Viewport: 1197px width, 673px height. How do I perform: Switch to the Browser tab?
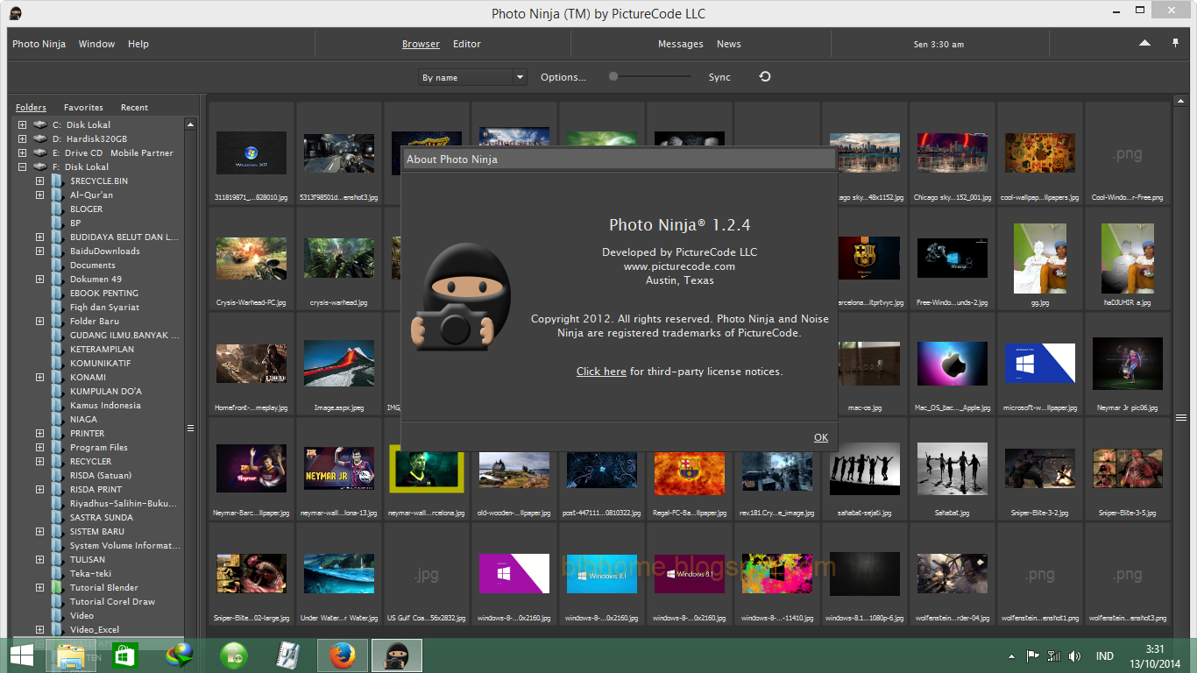pyautogui.click(x=421, y=44)
